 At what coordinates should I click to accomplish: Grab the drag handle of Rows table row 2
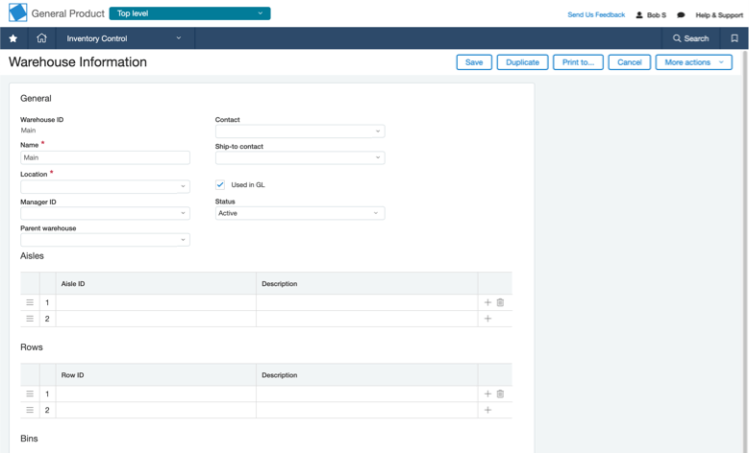click(30, 410)
